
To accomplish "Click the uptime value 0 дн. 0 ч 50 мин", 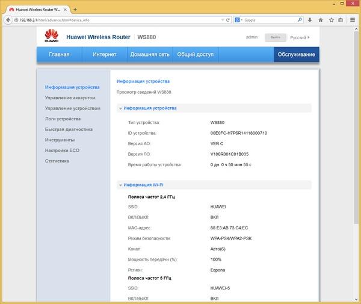I will point(230,165).
